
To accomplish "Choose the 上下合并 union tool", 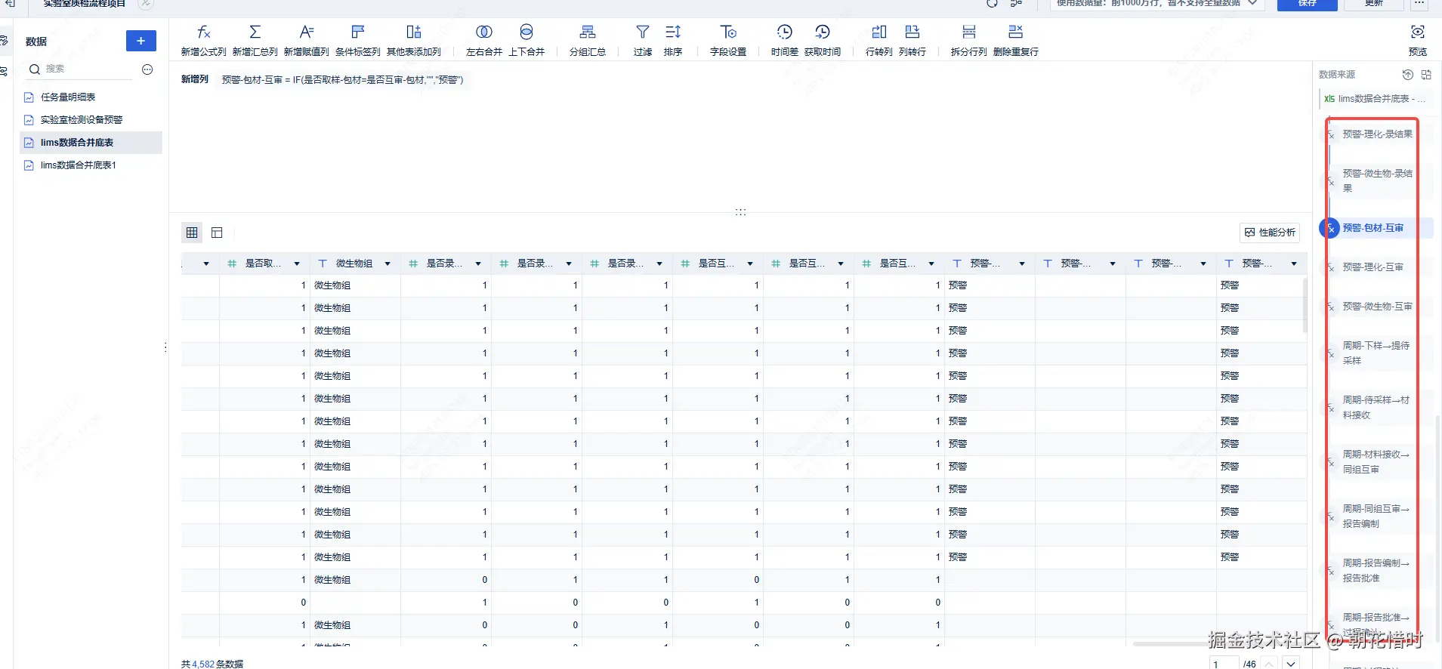I will point(526,40).
